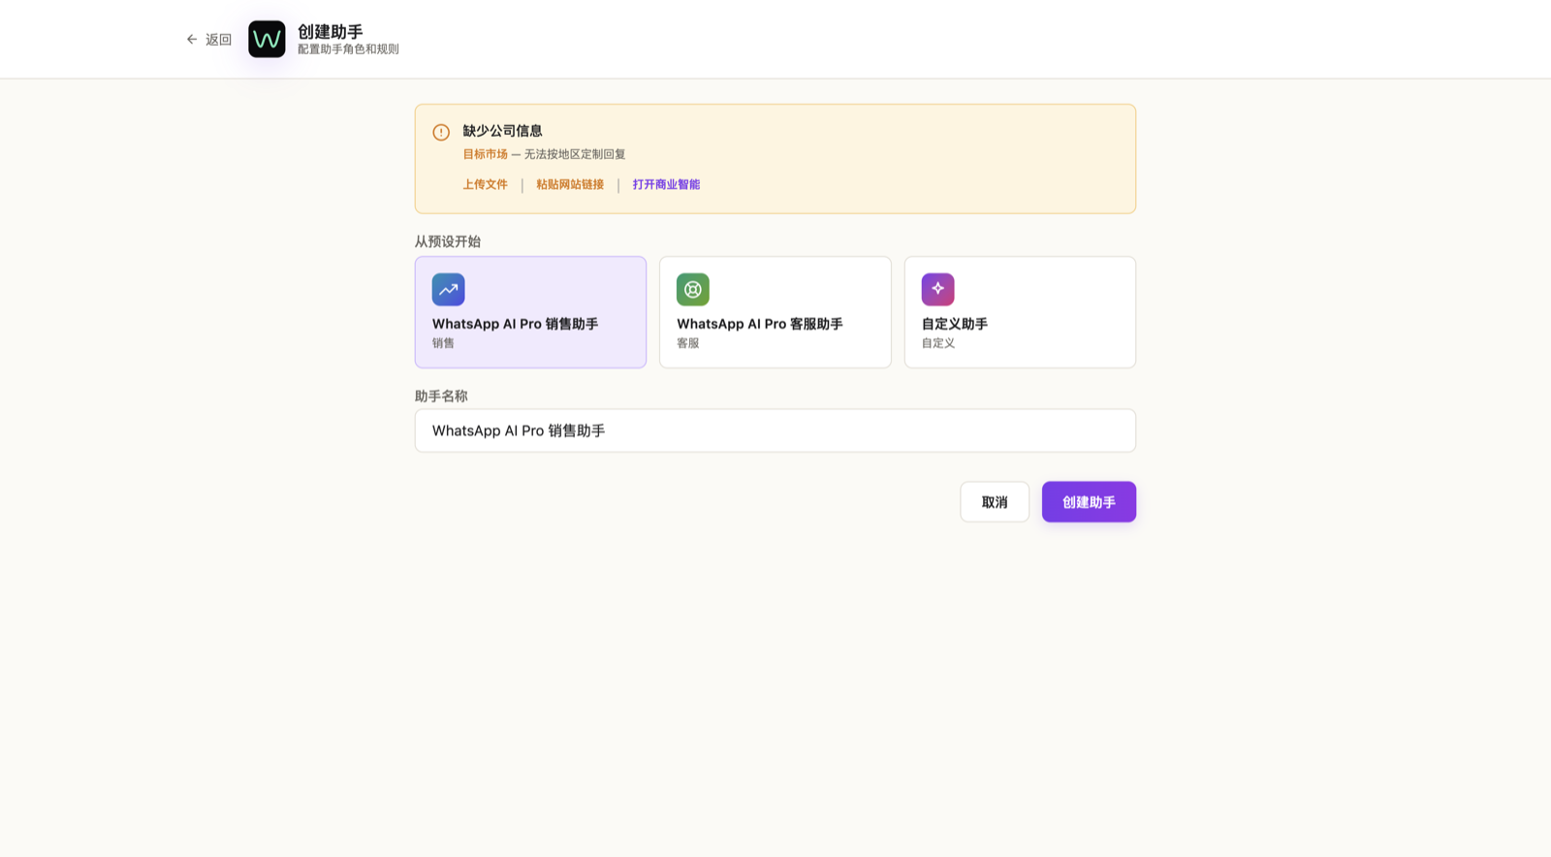This screenshot has width=1551, height=857.
Task: Go back via the 返回 link
Action: click(x=208, y=40)
